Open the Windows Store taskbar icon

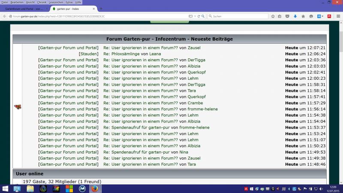click(x=69, y=188)
